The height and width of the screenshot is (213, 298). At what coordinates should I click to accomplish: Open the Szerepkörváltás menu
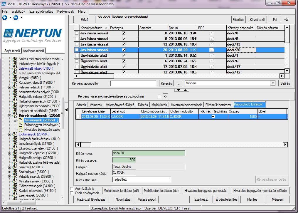coord(41,11)
